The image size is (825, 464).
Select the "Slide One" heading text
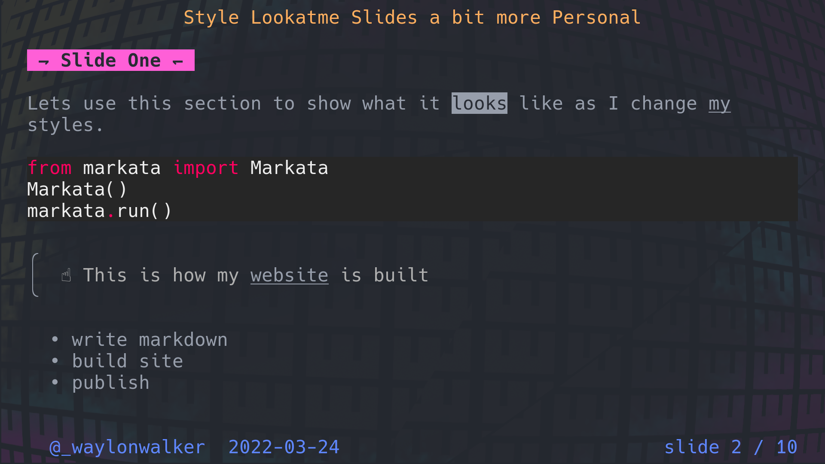[x=110, y=61]
